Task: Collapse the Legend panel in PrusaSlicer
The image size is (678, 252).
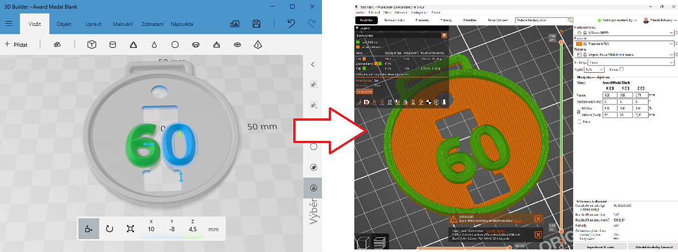Action: tap(357, 28)
